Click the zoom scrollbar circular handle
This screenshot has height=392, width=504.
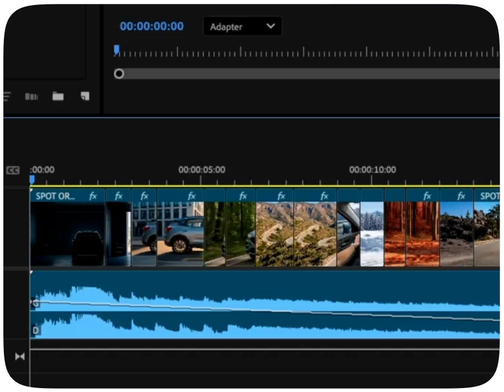point(119,74)
